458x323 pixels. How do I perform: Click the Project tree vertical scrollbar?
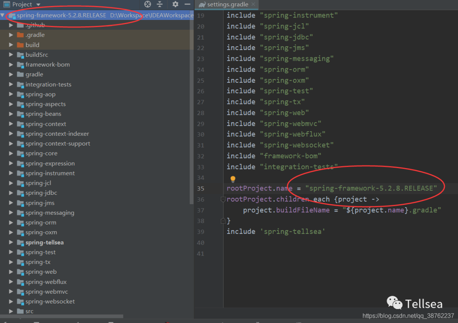[x=192, y=108]
